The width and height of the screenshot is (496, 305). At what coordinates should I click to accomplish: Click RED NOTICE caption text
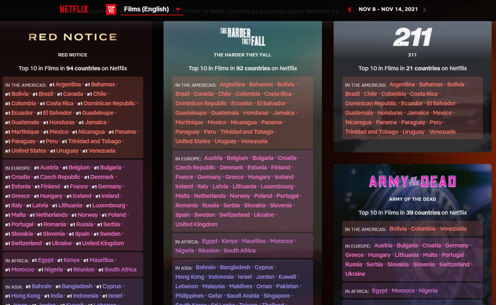(73, 55)
